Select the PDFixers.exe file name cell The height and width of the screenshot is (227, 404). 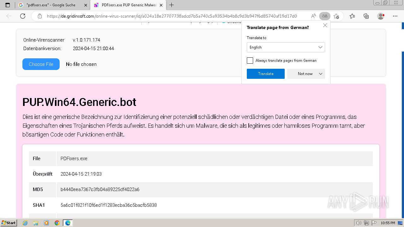click(x=215, y=159)
